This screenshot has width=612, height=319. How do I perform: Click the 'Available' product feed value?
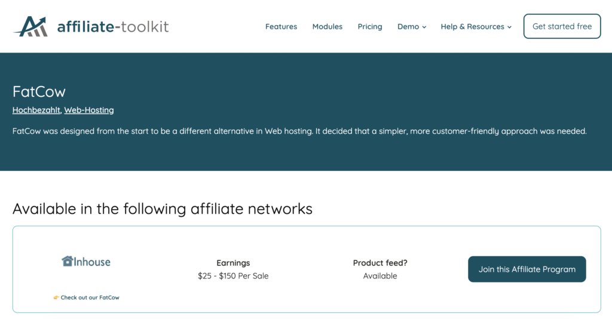[x=380, y=276]
